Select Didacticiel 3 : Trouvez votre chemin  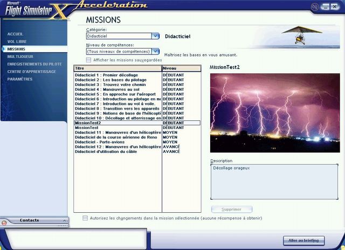click(x=137, y=85)
